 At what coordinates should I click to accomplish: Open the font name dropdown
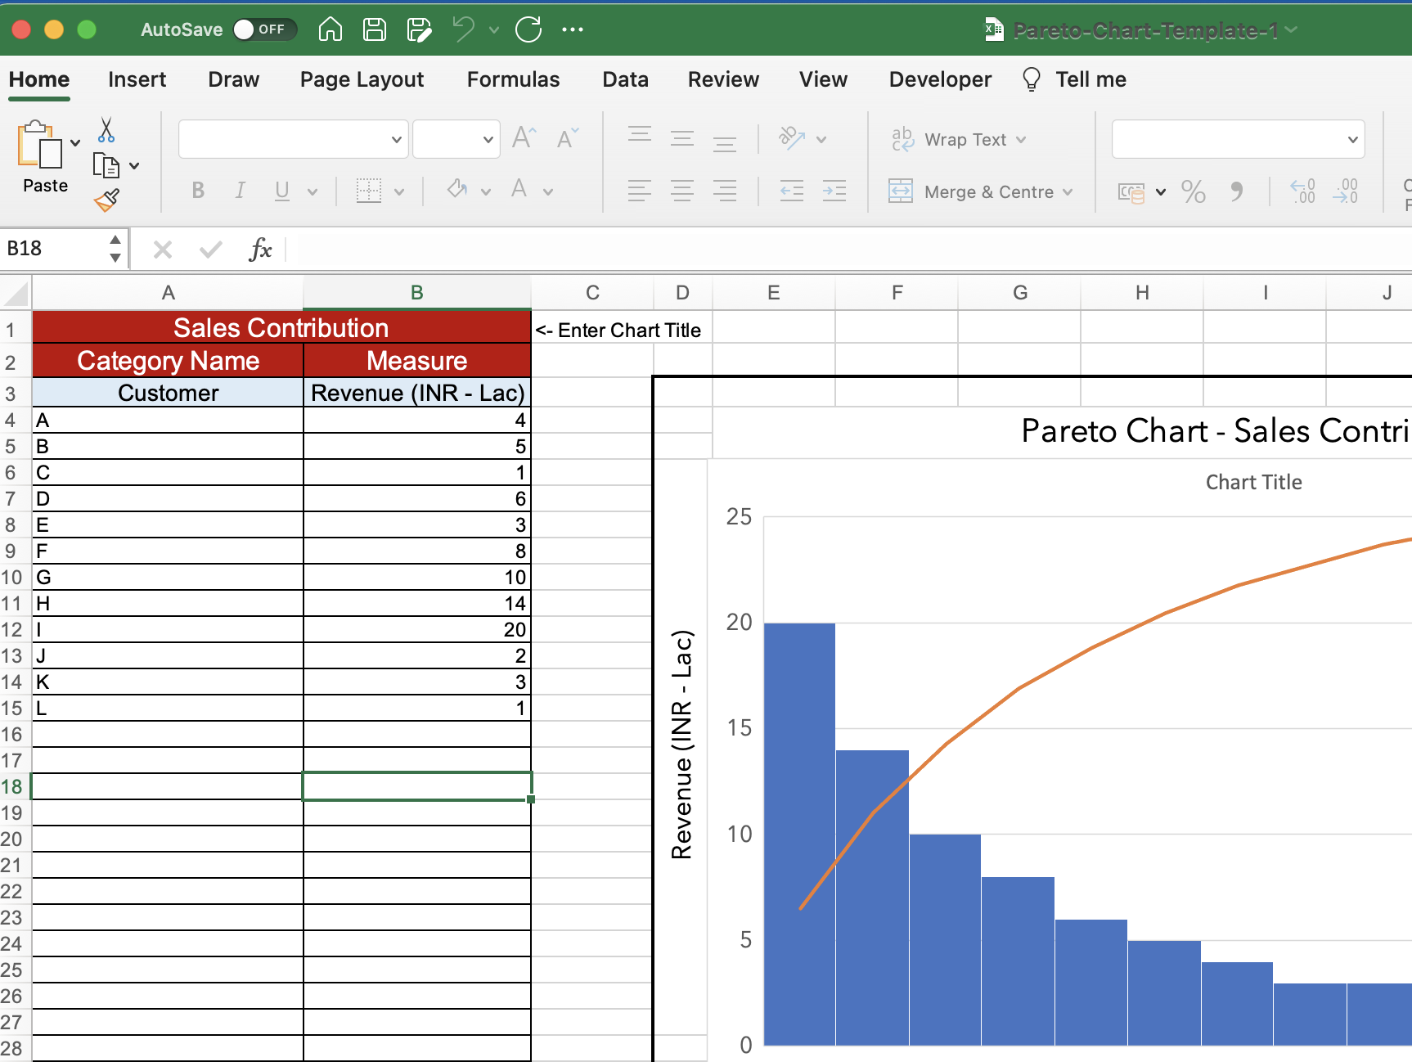(396, 140)
